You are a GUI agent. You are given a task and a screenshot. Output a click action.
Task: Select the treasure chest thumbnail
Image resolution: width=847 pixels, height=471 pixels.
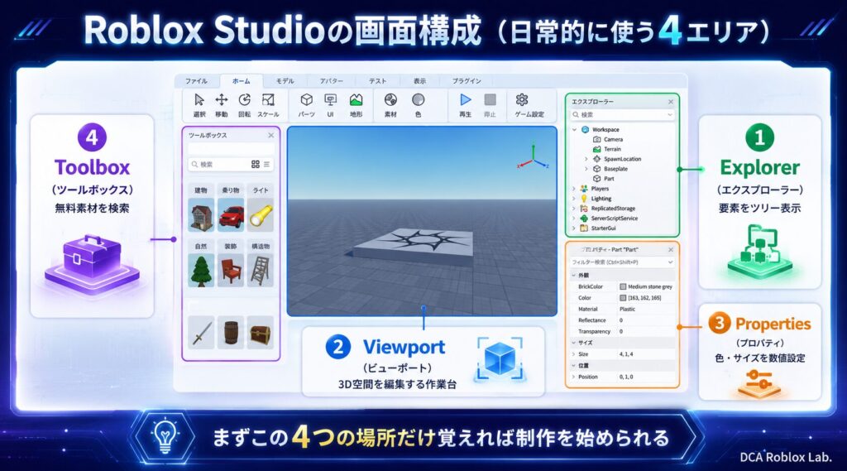tap(261, 333)
